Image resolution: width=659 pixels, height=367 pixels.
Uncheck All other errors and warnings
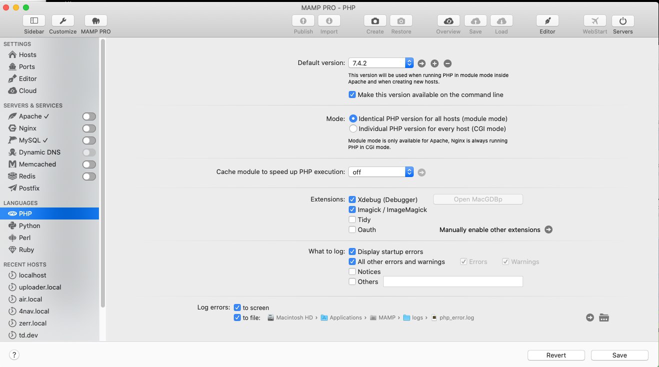352,261
